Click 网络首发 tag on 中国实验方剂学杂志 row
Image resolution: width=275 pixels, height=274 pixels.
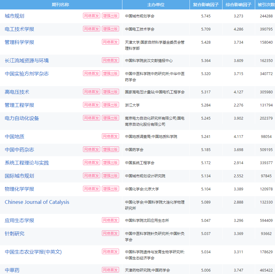pyautogui.click(x=92, y=74)
